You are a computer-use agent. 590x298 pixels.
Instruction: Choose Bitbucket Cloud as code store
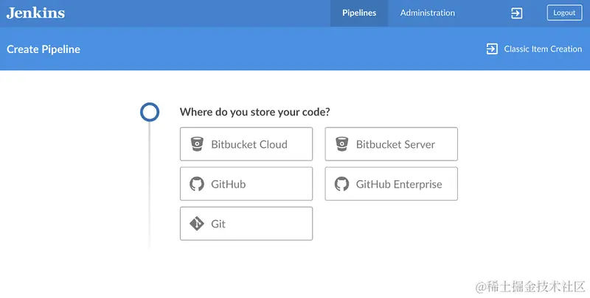pyautogui.click(x=246, y=144)
